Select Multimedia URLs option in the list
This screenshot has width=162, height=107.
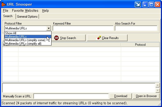click(x=28, y=37)
